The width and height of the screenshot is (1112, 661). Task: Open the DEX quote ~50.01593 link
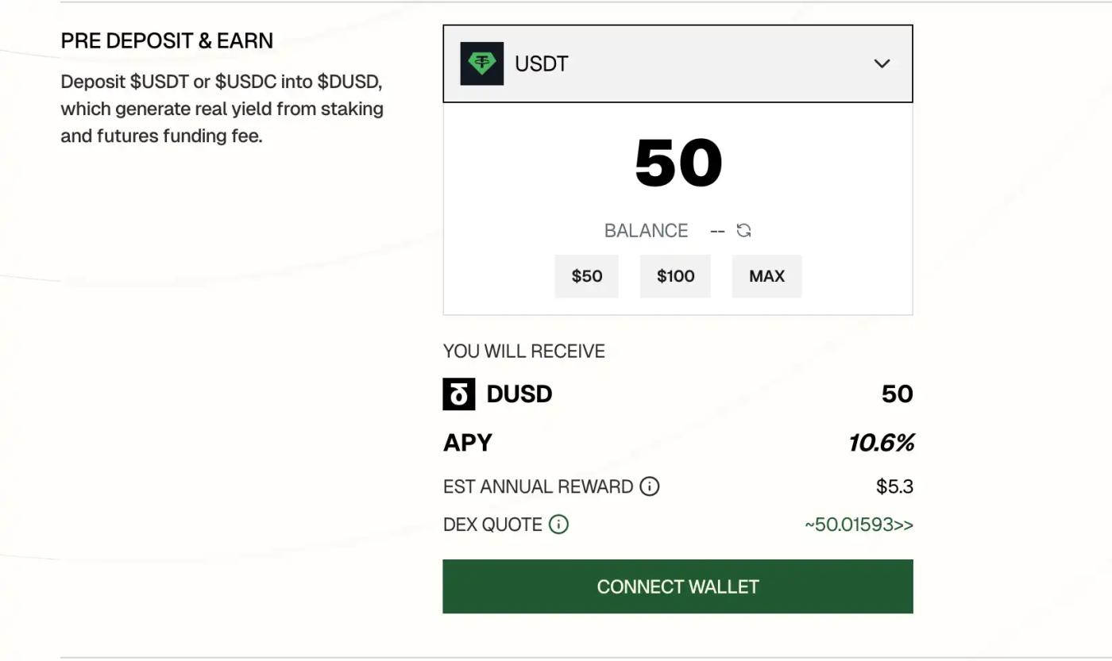pos(859,525)
